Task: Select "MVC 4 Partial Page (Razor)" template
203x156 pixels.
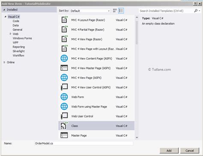Action: click(x=88, y=30)
